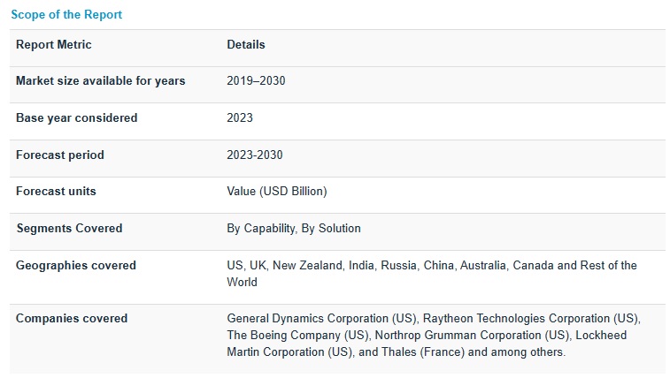Click the 2023-2030 forecast period value
Viewport: 670px width, 378px height.
(x=255, y=155)
